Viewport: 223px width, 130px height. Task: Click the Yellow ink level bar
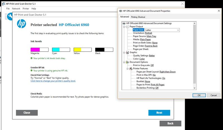pos(83,50)
